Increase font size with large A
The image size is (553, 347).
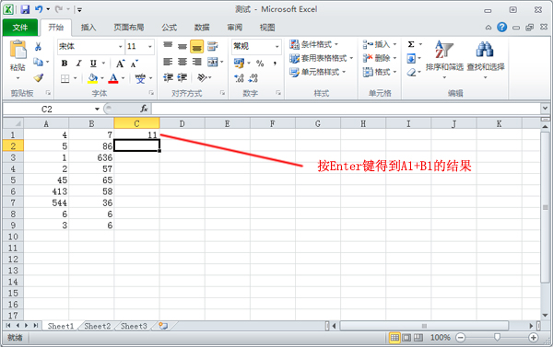120,64
